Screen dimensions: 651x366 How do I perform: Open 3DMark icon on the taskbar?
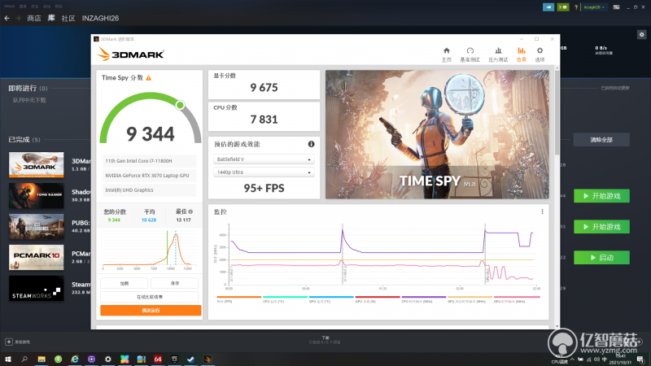coord(208,359)
